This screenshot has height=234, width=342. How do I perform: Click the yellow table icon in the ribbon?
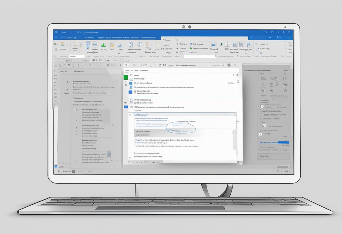112,45
